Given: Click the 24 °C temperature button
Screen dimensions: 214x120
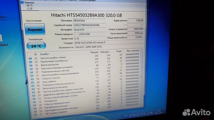Looking at the screenshot, I should pyautogui.click(x=36, y=46).
